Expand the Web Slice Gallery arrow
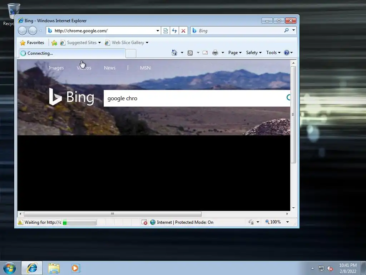 (147, 43)
